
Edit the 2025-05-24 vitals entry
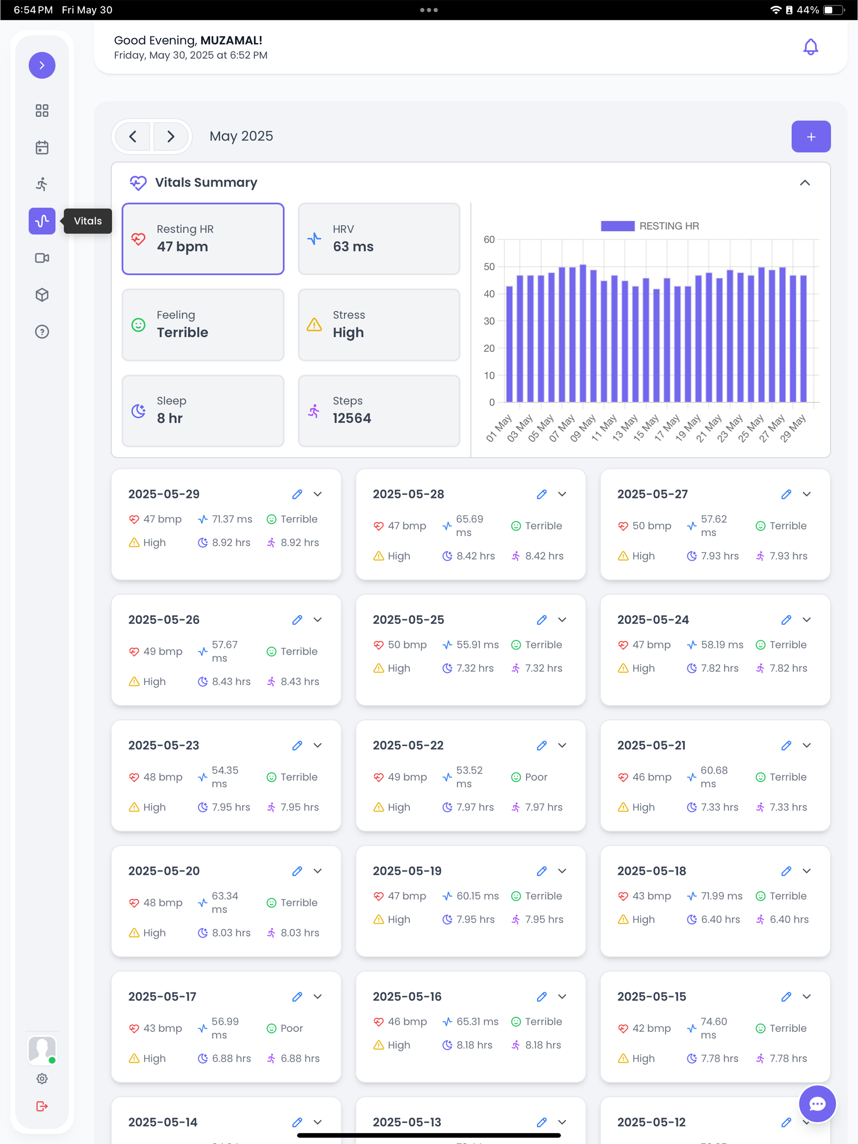786,619
